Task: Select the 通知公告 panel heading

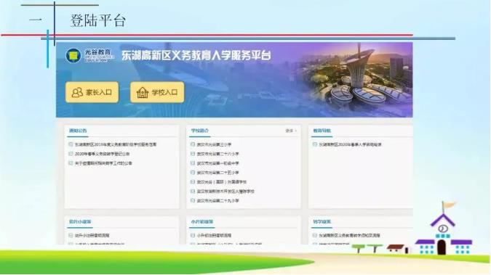Action: tap(78, 131)
